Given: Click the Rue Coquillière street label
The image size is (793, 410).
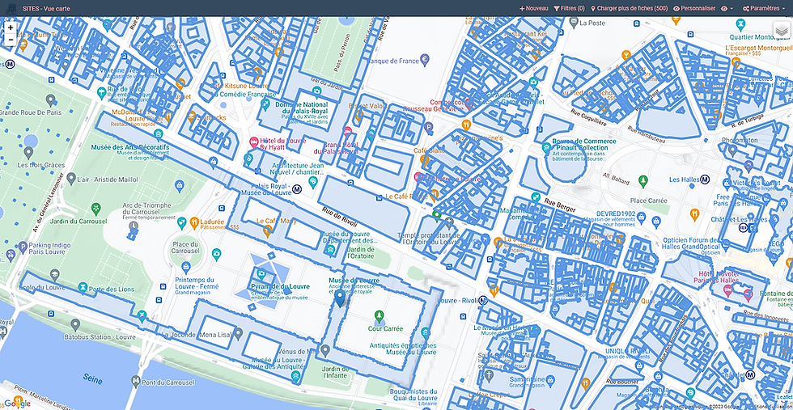Looking at the screenshot, I should pyautogui.click(x=588, y=116).
